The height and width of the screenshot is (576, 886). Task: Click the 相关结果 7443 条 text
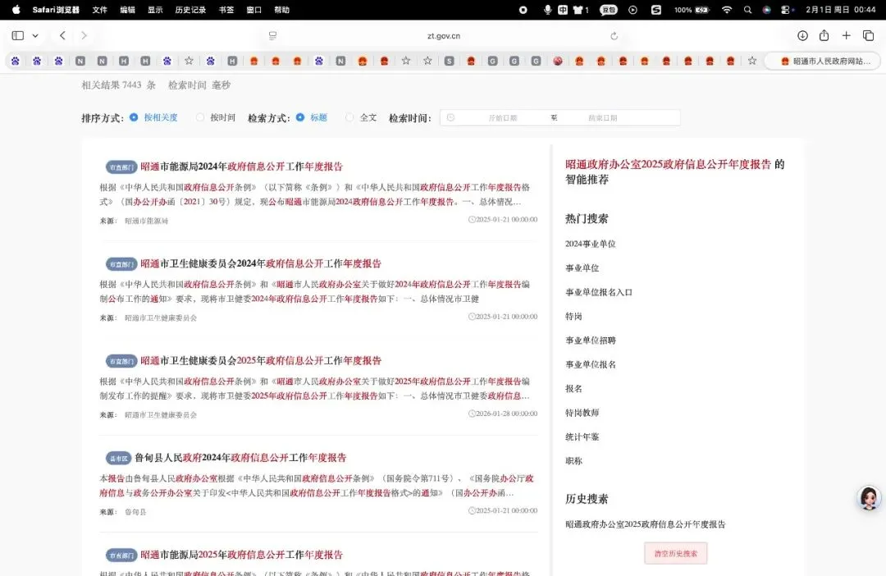click(119, 85)
